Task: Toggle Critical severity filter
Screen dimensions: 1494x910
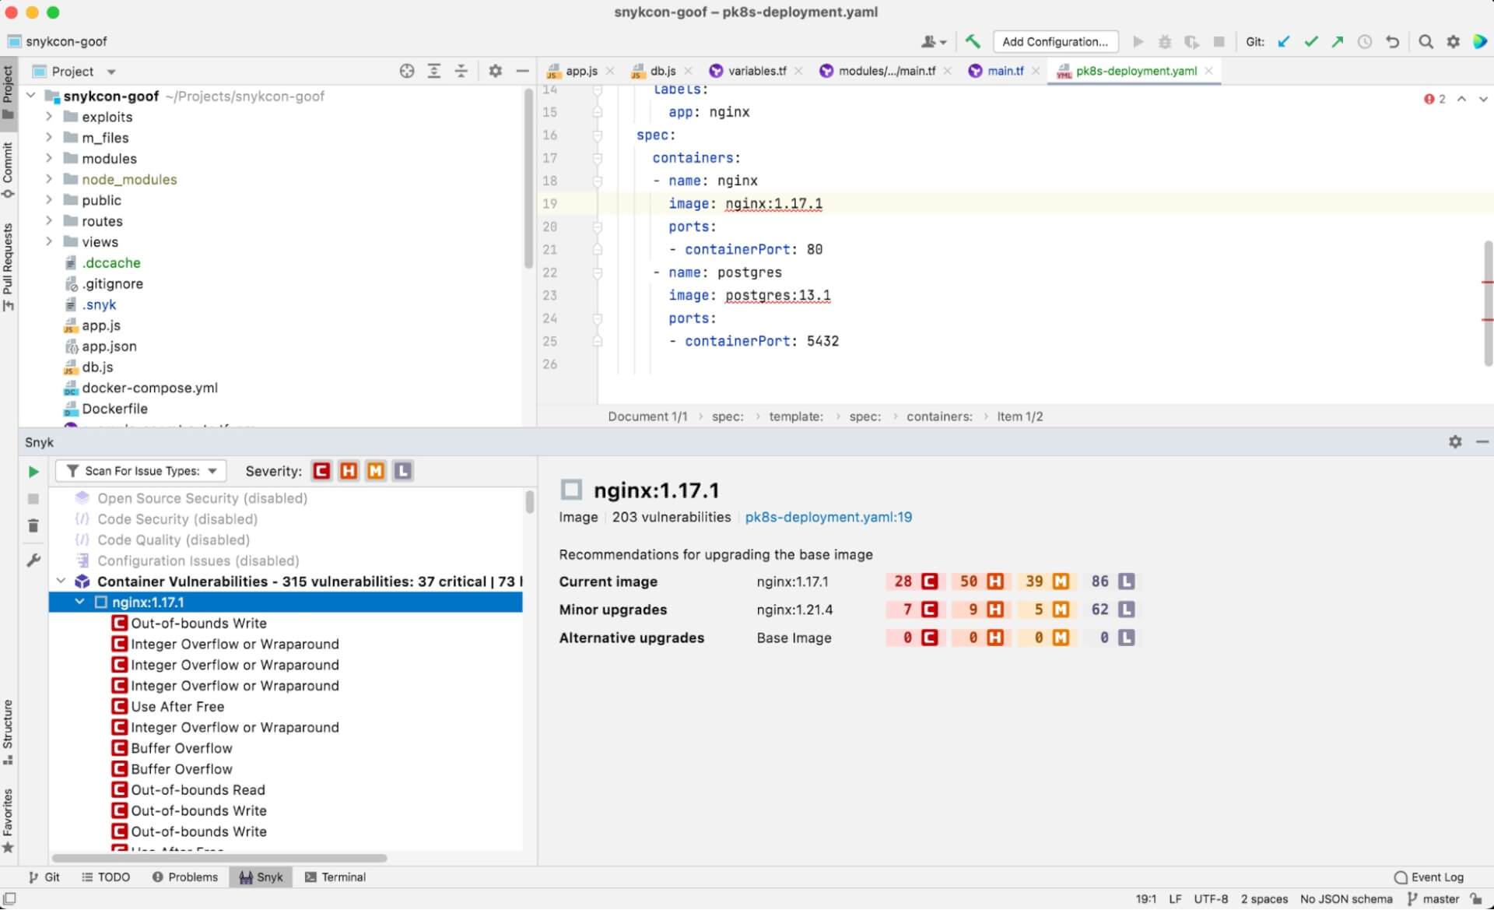Action: pos(321,472)
